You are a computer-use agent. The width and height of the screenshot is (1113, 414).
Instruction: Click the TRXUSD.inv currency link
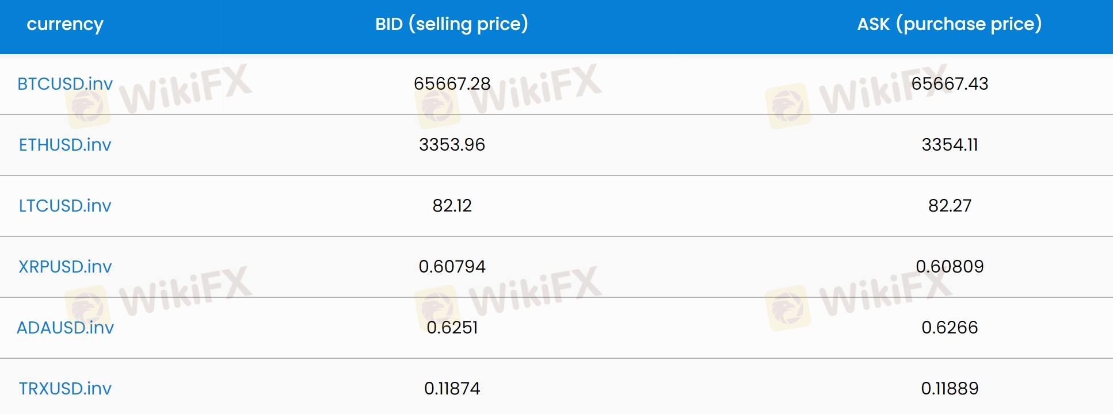pos(65,389)
